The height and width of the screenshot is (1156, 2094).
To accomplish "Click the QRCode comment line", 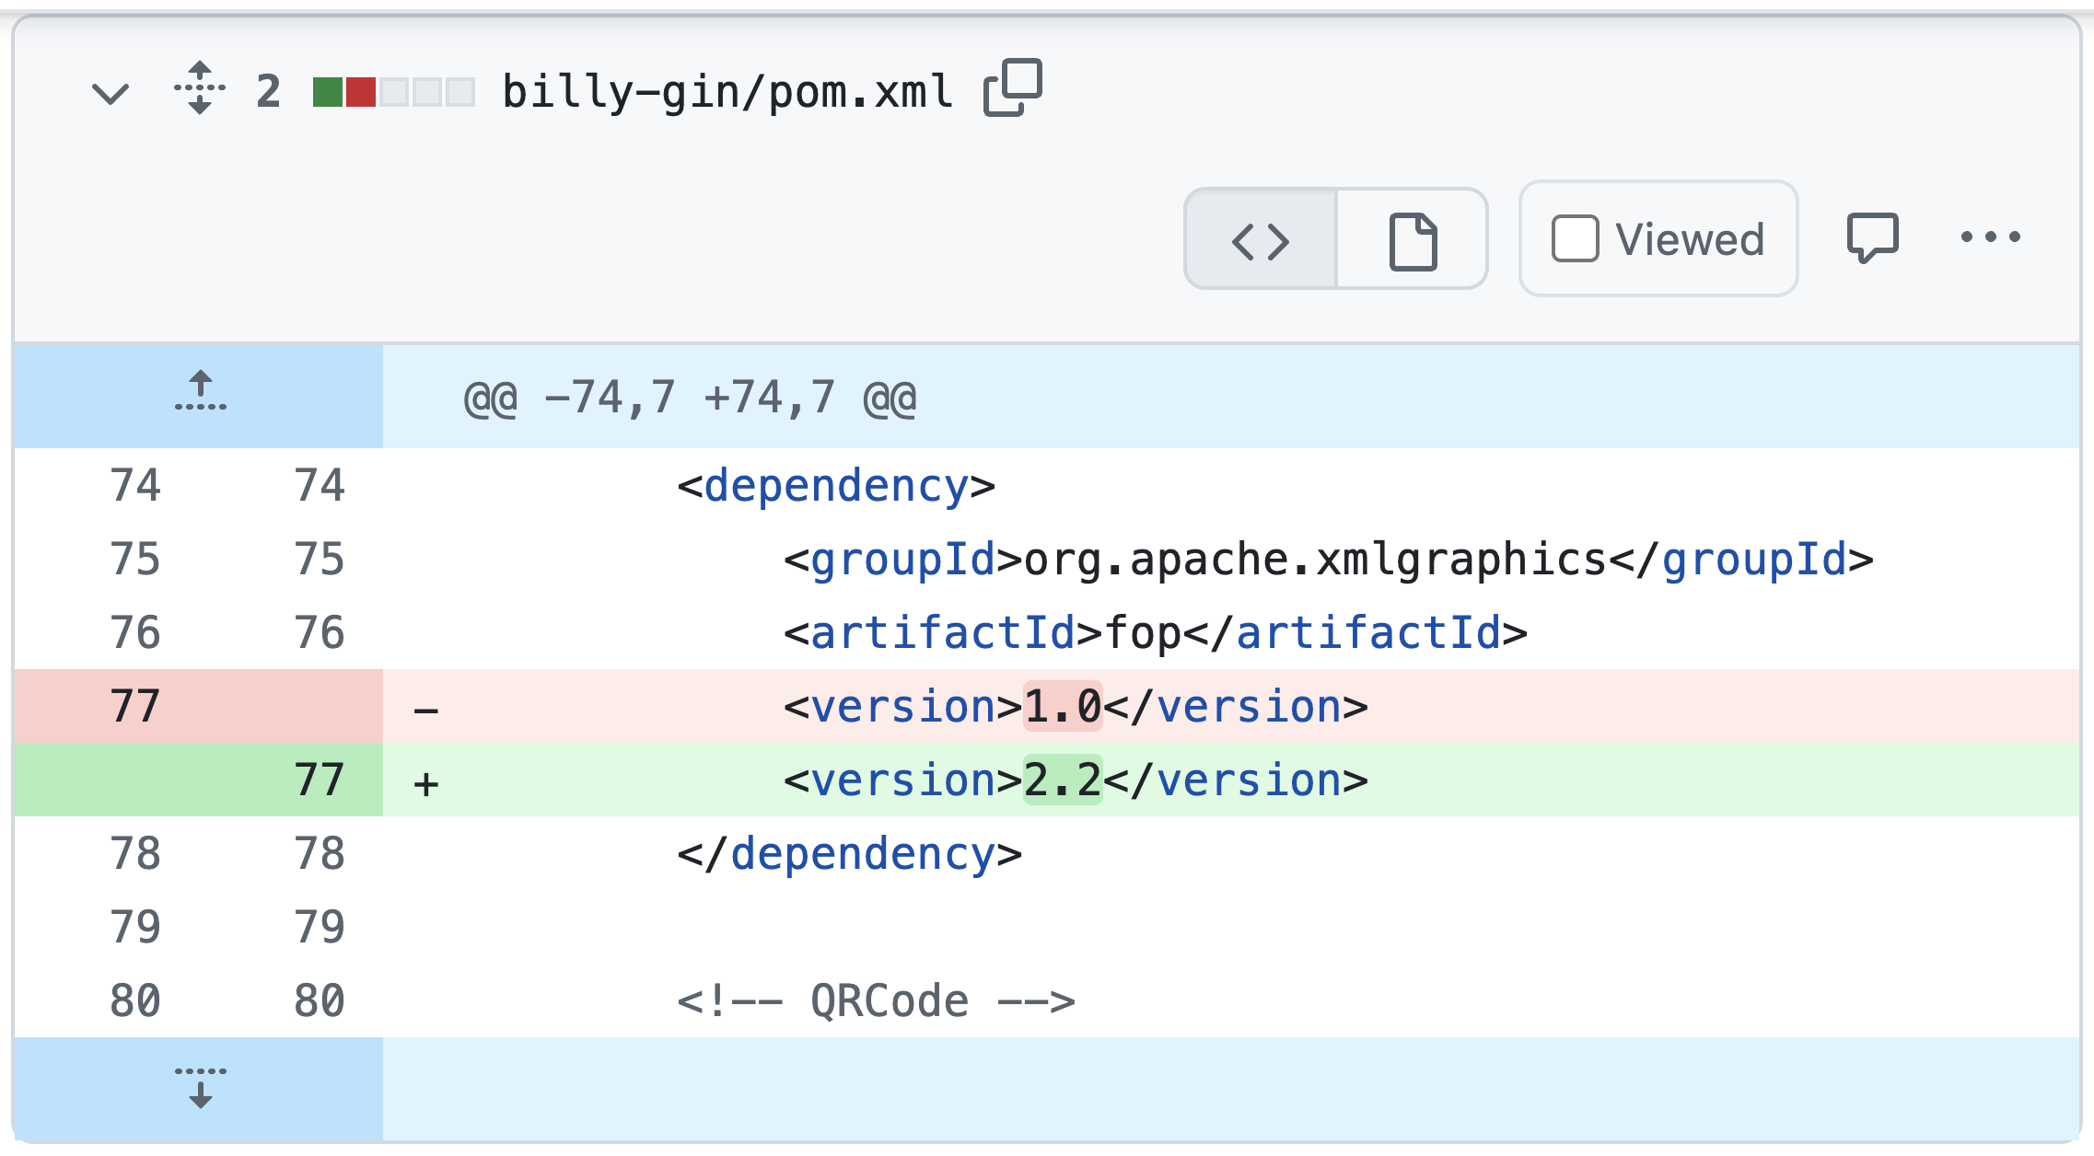I will pyautogui.click(x=875, y=1001).
